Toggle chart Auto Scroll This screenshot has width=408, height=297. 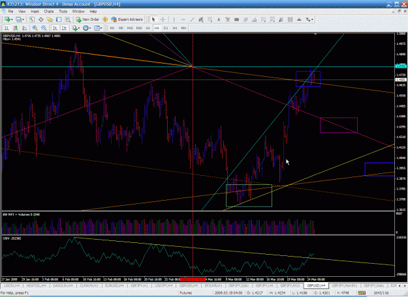pyautogui.click(x=55, y=28)
